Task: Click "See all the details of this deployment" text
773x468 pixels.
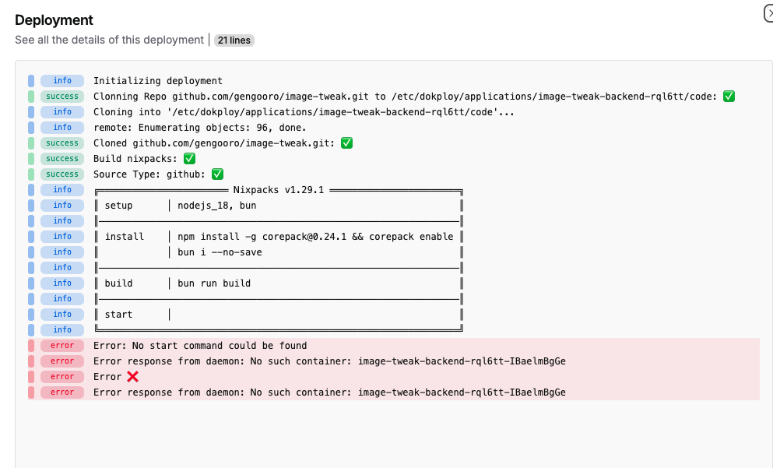Action: [109, 40]
